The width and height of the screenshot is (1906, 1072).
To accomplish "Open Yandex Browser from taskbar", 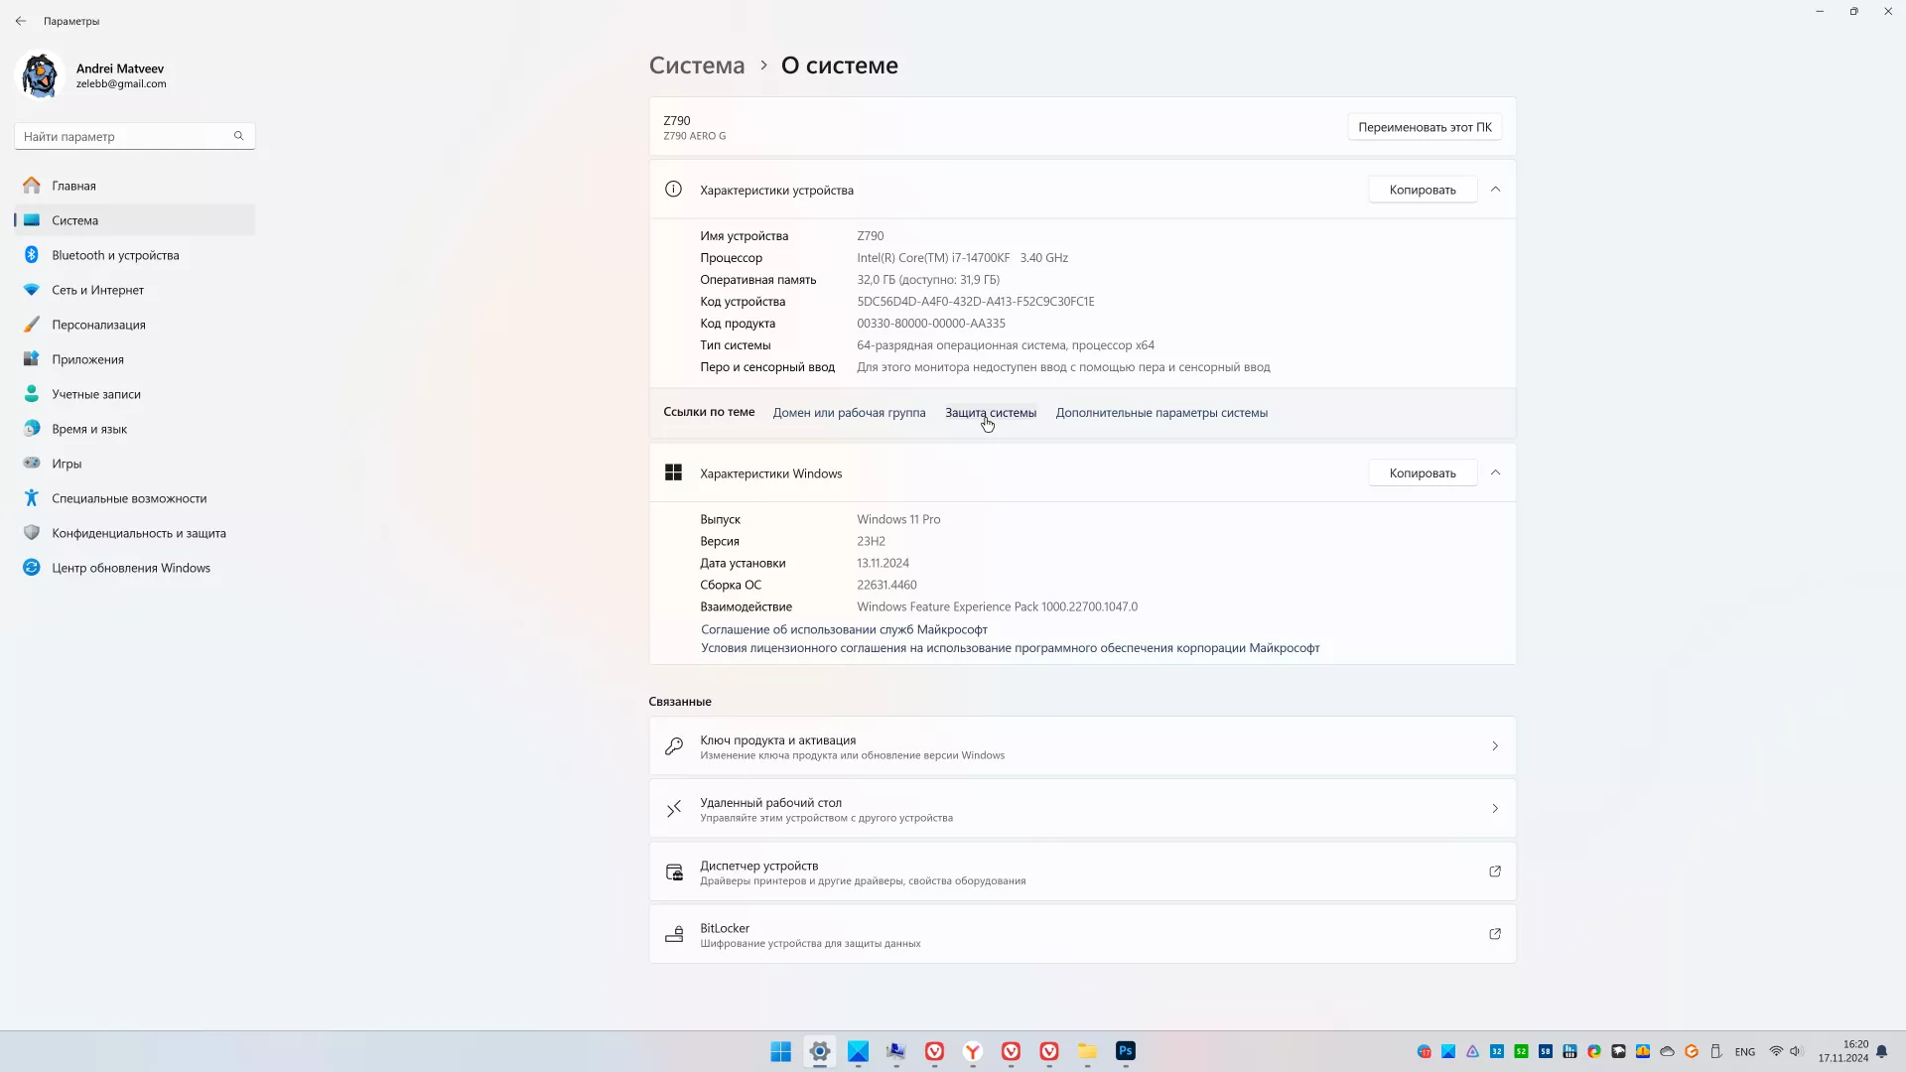I will pyautogui.click(x=973, y=1051).
